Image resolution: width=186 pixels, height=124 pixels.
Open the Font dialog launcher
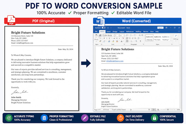[x=124, y=44]
